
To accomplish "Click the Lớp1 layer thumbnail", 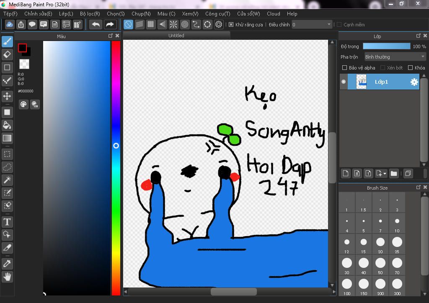I will [361, 82].
